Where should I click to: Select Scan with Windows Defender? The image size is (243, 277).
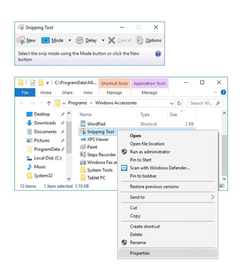click(168, 168)
